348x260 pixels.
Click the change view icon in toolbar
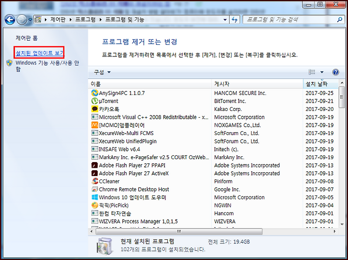312,72
